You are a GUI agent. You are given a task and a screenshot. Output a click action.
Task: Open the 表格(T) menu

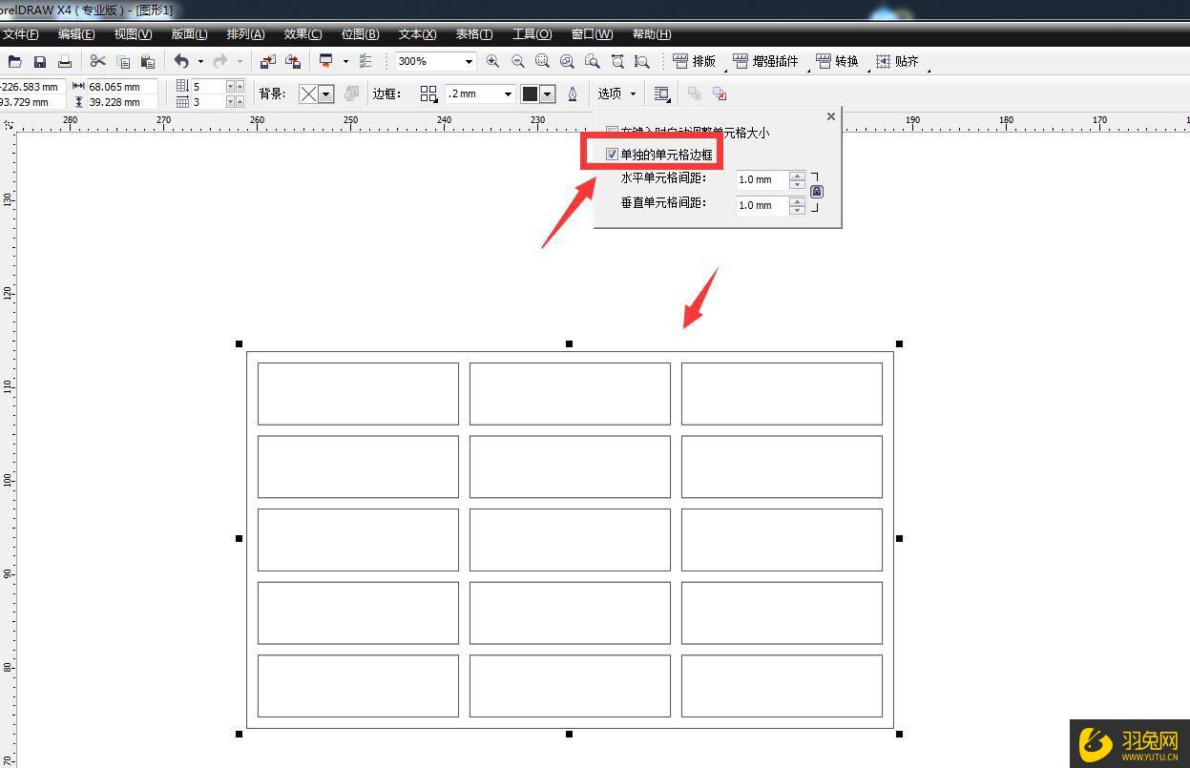473,34
